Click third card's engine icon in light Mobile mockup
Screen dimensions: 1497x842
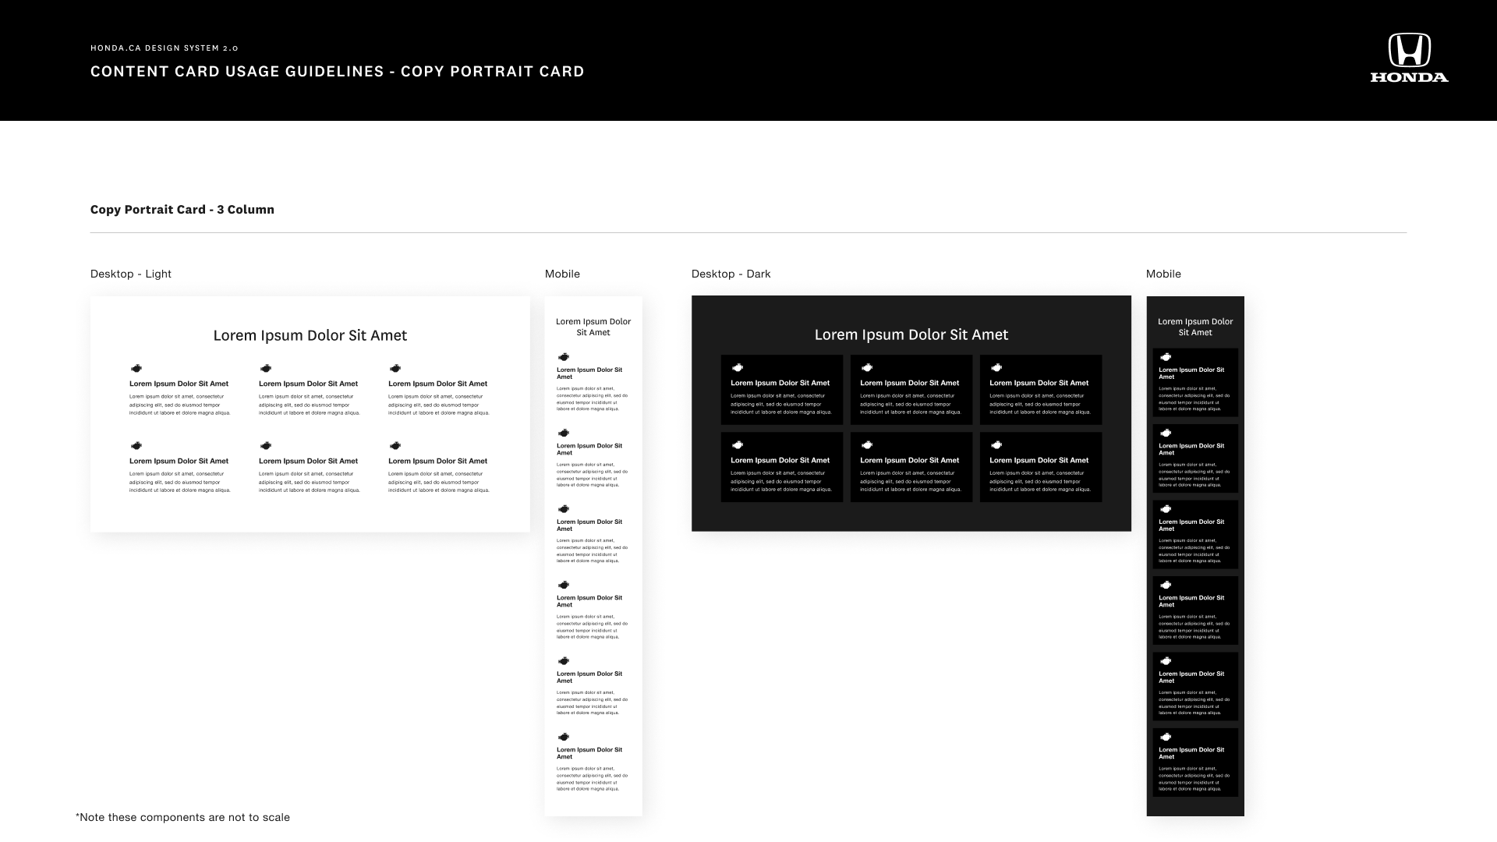563,509
